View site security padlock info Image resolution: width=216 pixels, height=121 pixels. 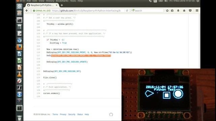34,10
